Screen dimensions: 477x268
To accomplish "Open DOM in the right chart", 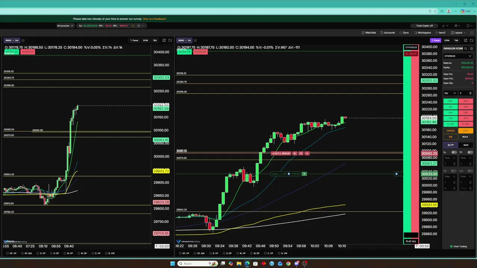I will (447, 40).
